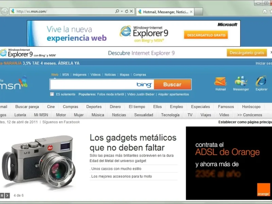Screen dimensions: 272x204
Task: Click the browser forward arrow button
Action: click(x=4, y=12)
